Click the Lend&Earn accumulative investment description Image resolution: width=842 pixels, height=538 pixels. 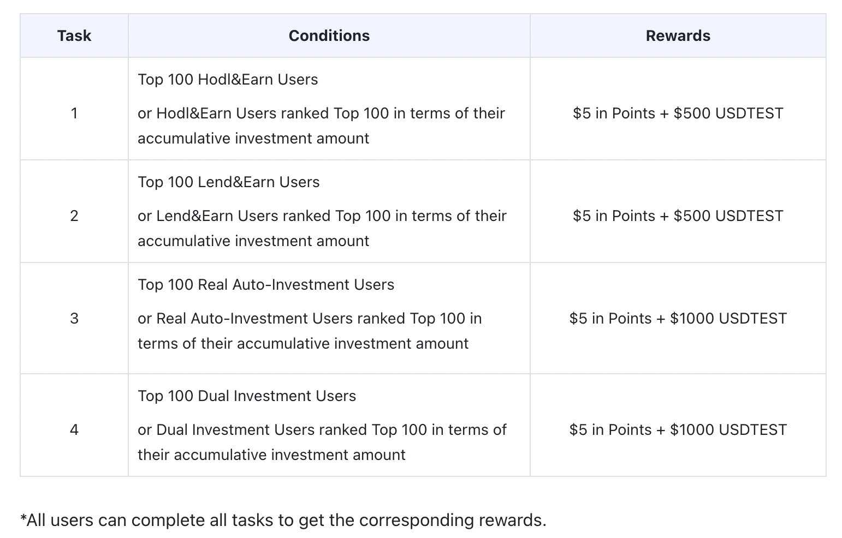point(322,229)
